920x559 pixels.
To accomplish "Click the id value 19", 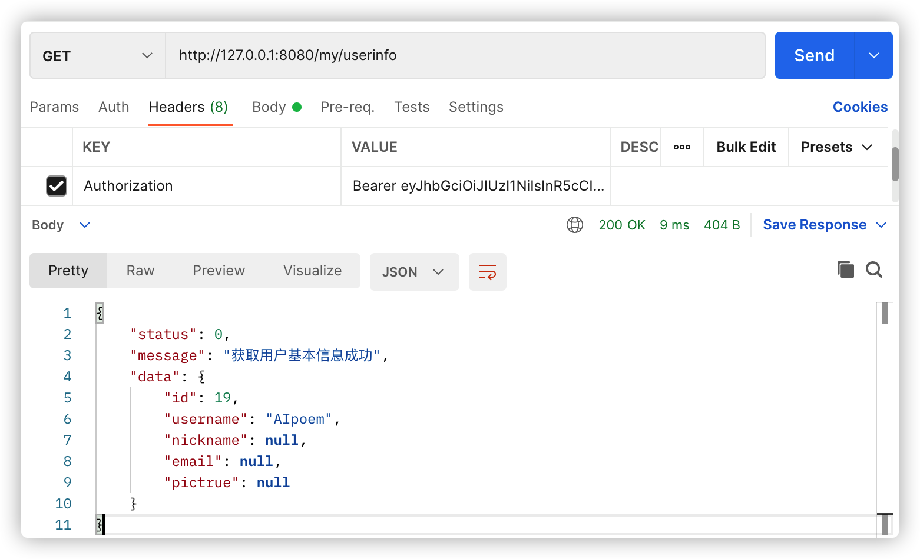I will pyautogui.click(x=223, y=398).
